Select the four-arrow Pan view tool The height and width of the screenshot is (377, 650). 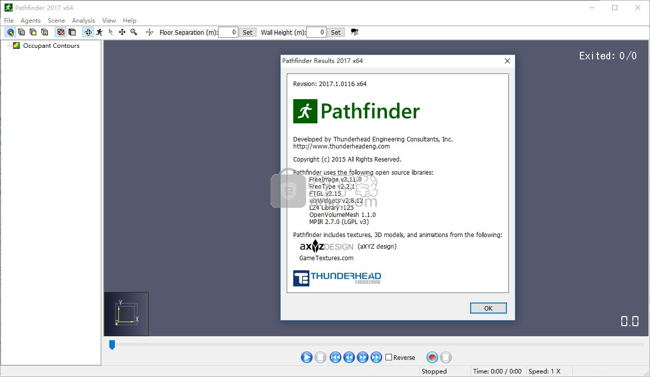point(122,32)
